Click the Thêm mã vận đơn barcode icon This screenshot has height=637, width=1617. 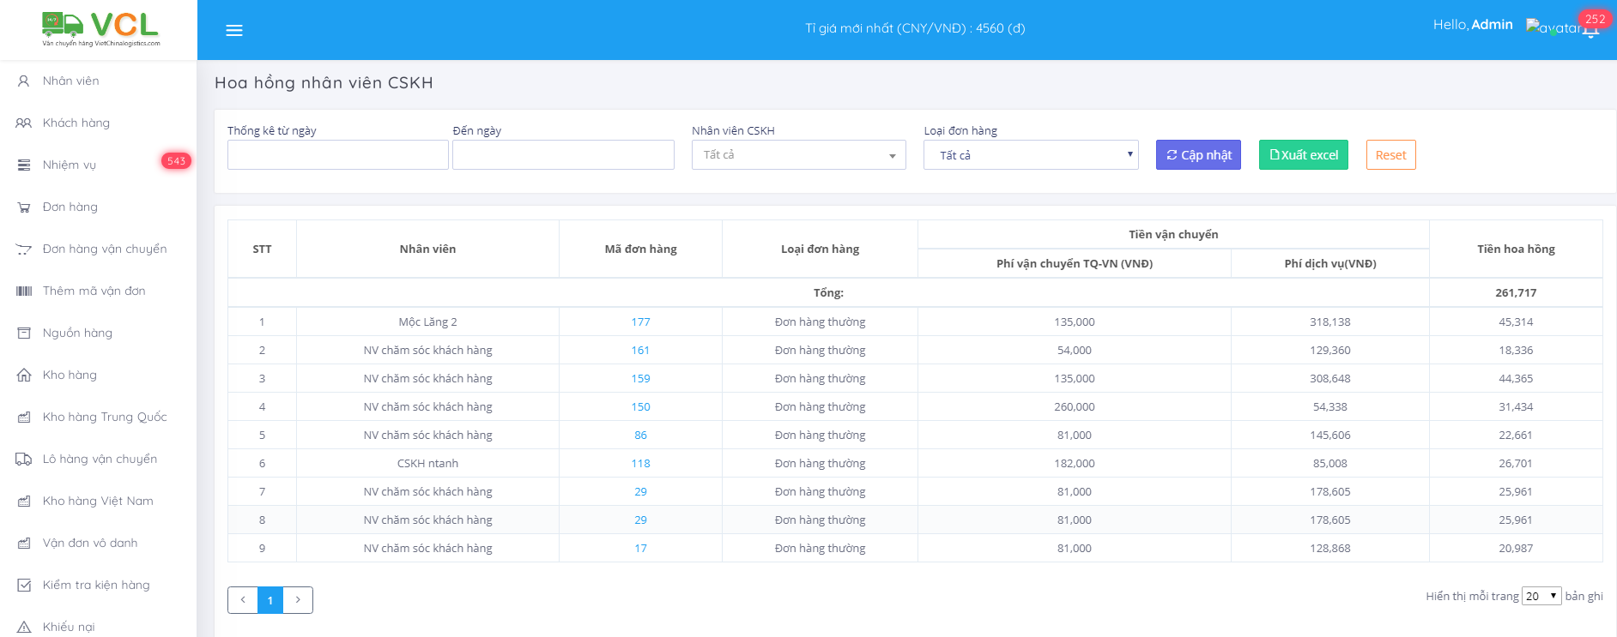[x=24, y=291]
